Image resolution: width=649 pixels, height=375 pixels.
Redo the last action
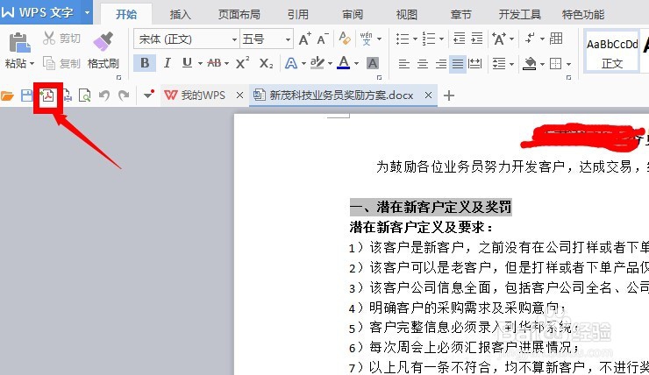point(124,96)
